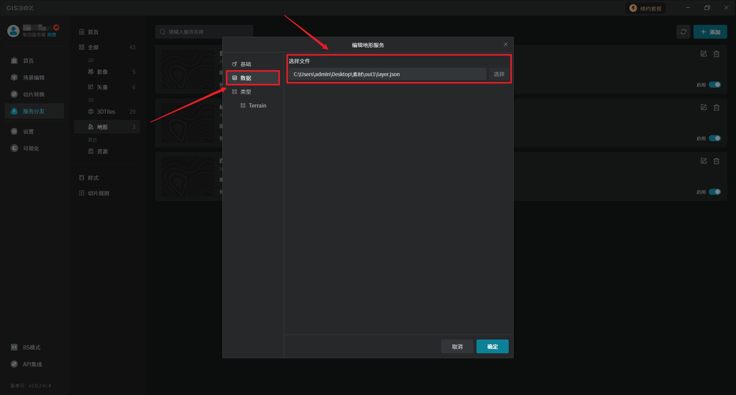Expand the 类型 section in dialog
736x395 pixels.
tap(245, 92)
